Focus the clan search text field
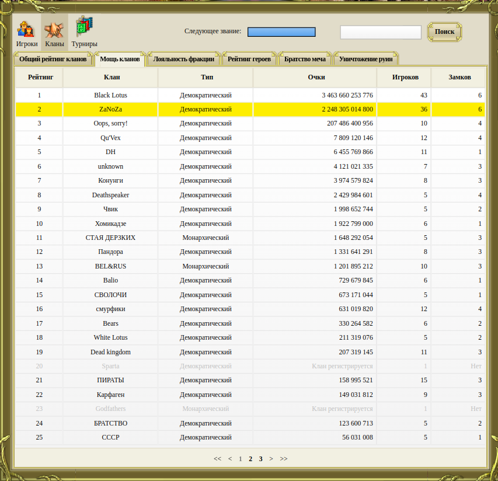This screenshot has width=498, height=481. [x=381, y=32]
